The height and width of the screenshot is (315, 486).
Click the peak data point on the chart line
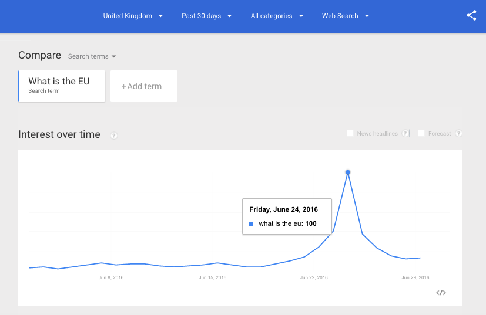[348, 172]
